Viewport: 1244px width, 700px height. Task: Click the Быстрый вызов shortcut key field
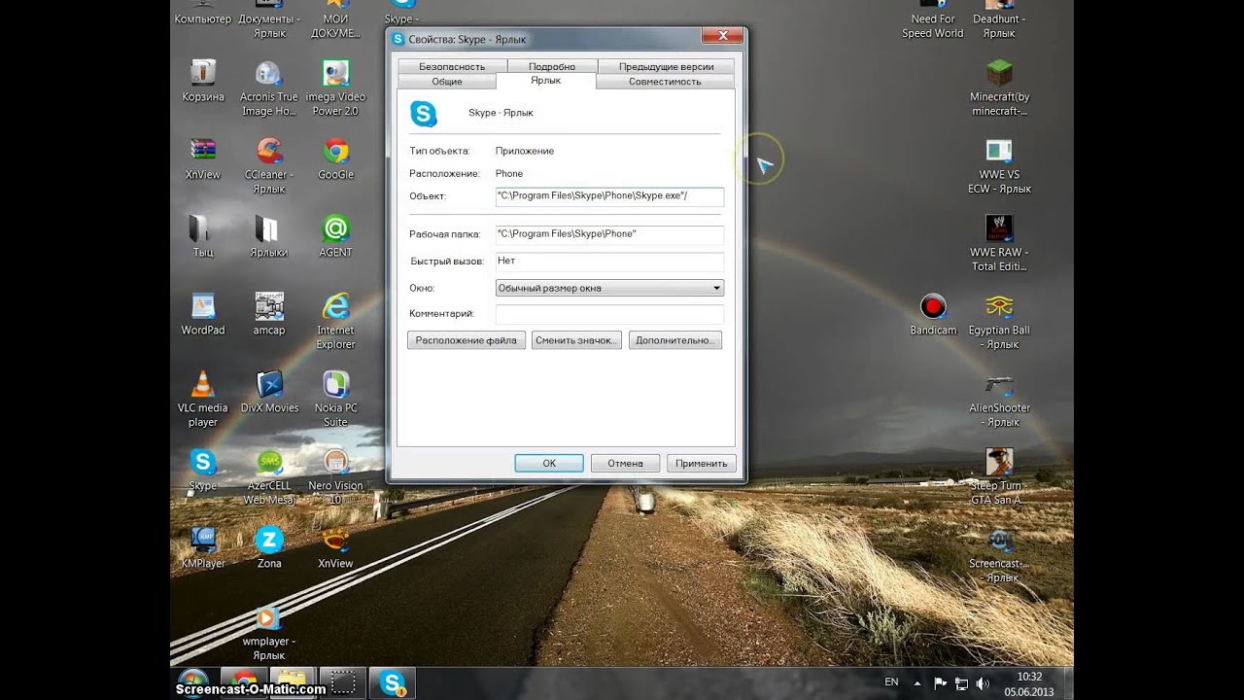pos(609,262)
